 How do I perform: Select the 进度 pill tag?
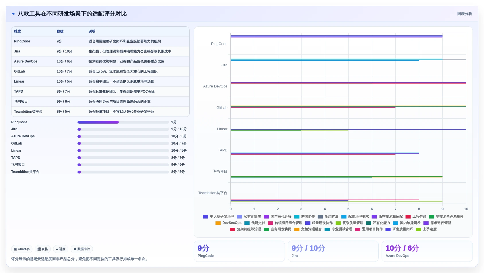point(61,249)
